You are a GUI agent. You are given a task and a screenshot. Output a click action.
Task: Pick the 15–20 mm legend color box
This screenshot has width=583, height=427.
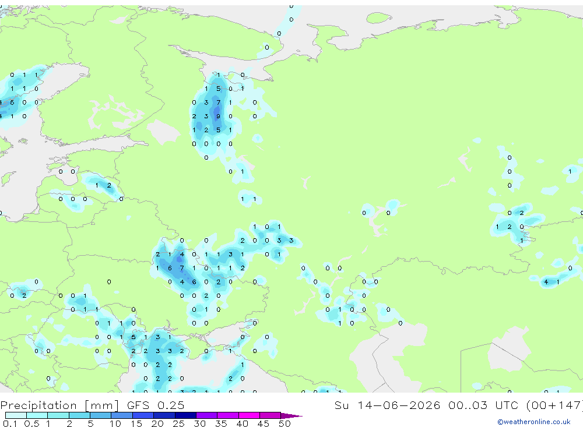(143, 415)
